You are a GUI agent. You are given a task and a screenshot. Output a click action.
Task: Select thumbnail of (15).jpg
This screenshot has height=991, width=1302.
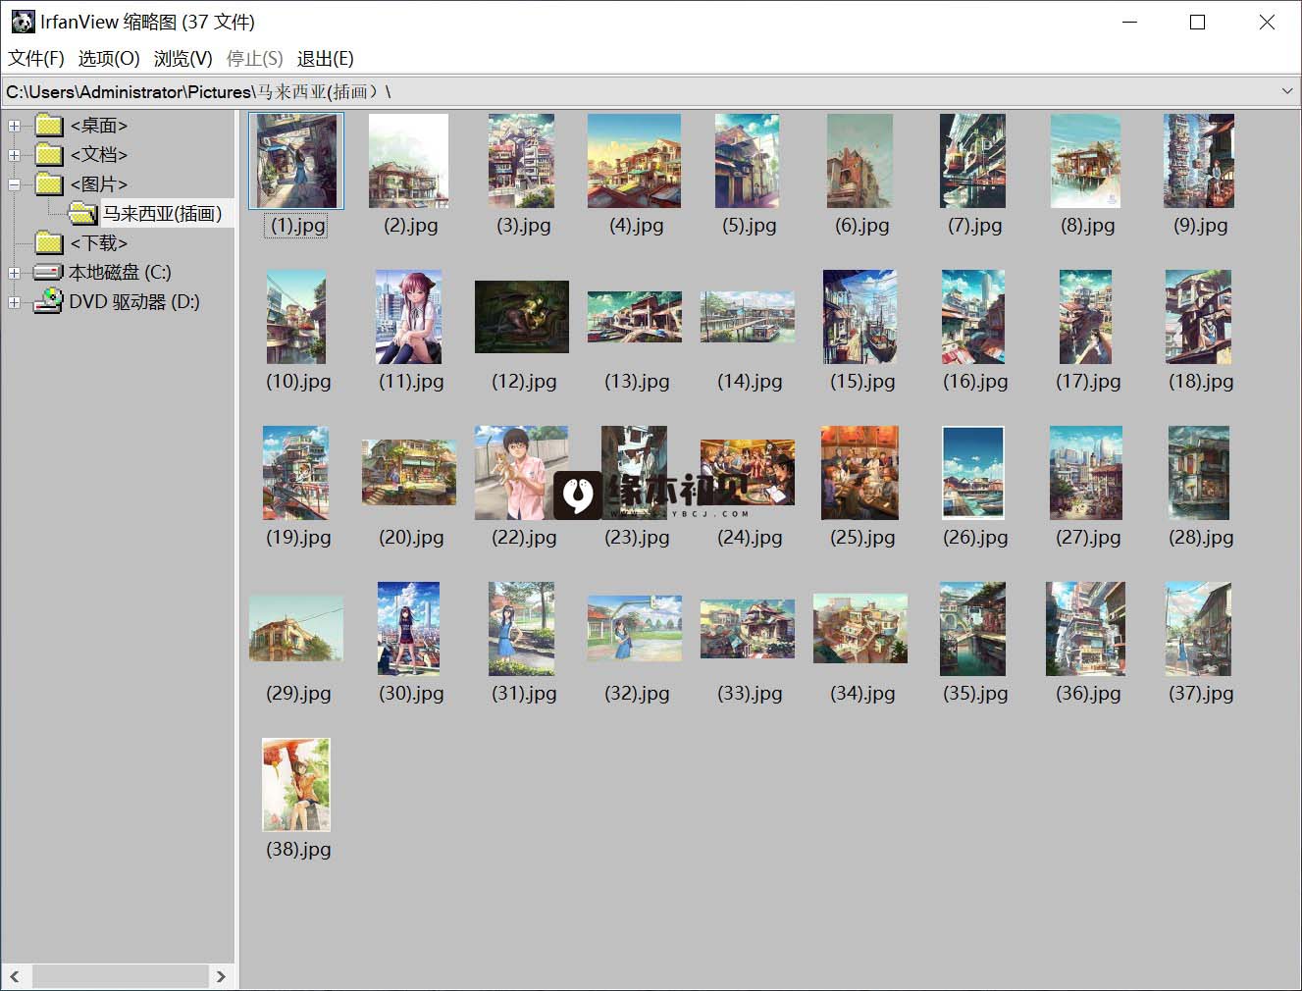(x=859, y=317)
